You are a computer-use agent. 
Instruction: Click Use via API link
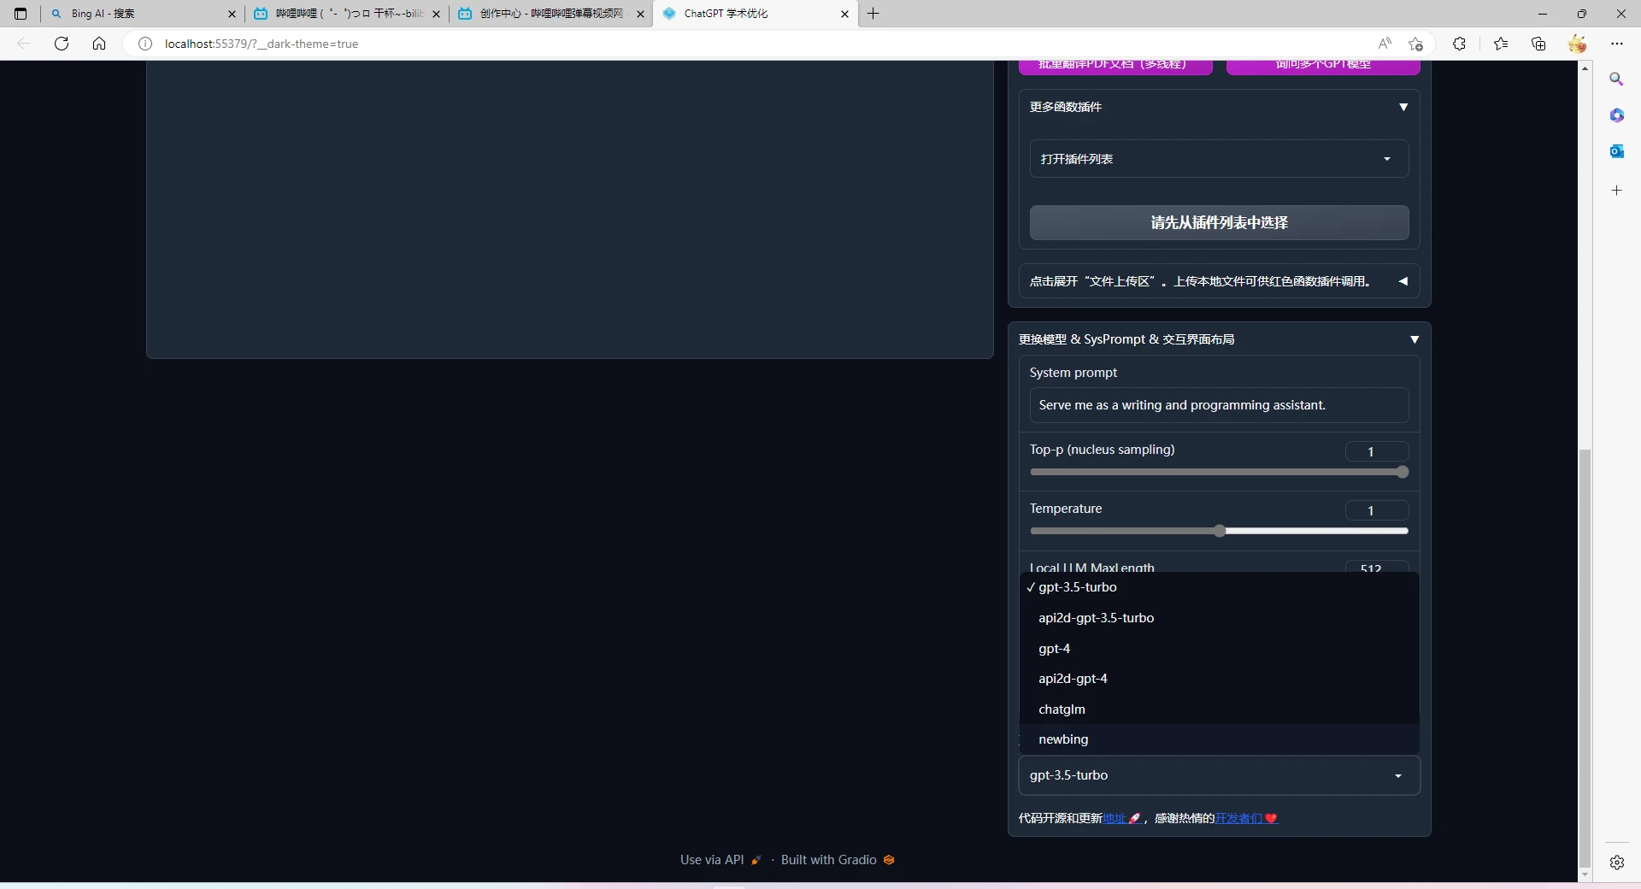coord(721,860)
